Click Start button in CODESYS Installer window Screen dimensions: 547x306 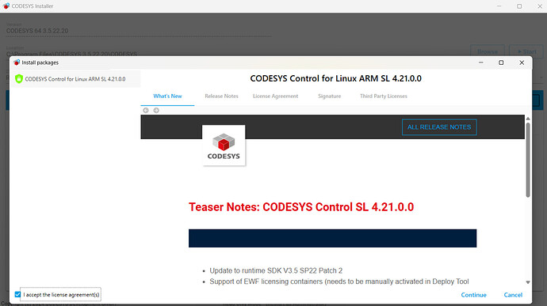[x=526, y=51]
